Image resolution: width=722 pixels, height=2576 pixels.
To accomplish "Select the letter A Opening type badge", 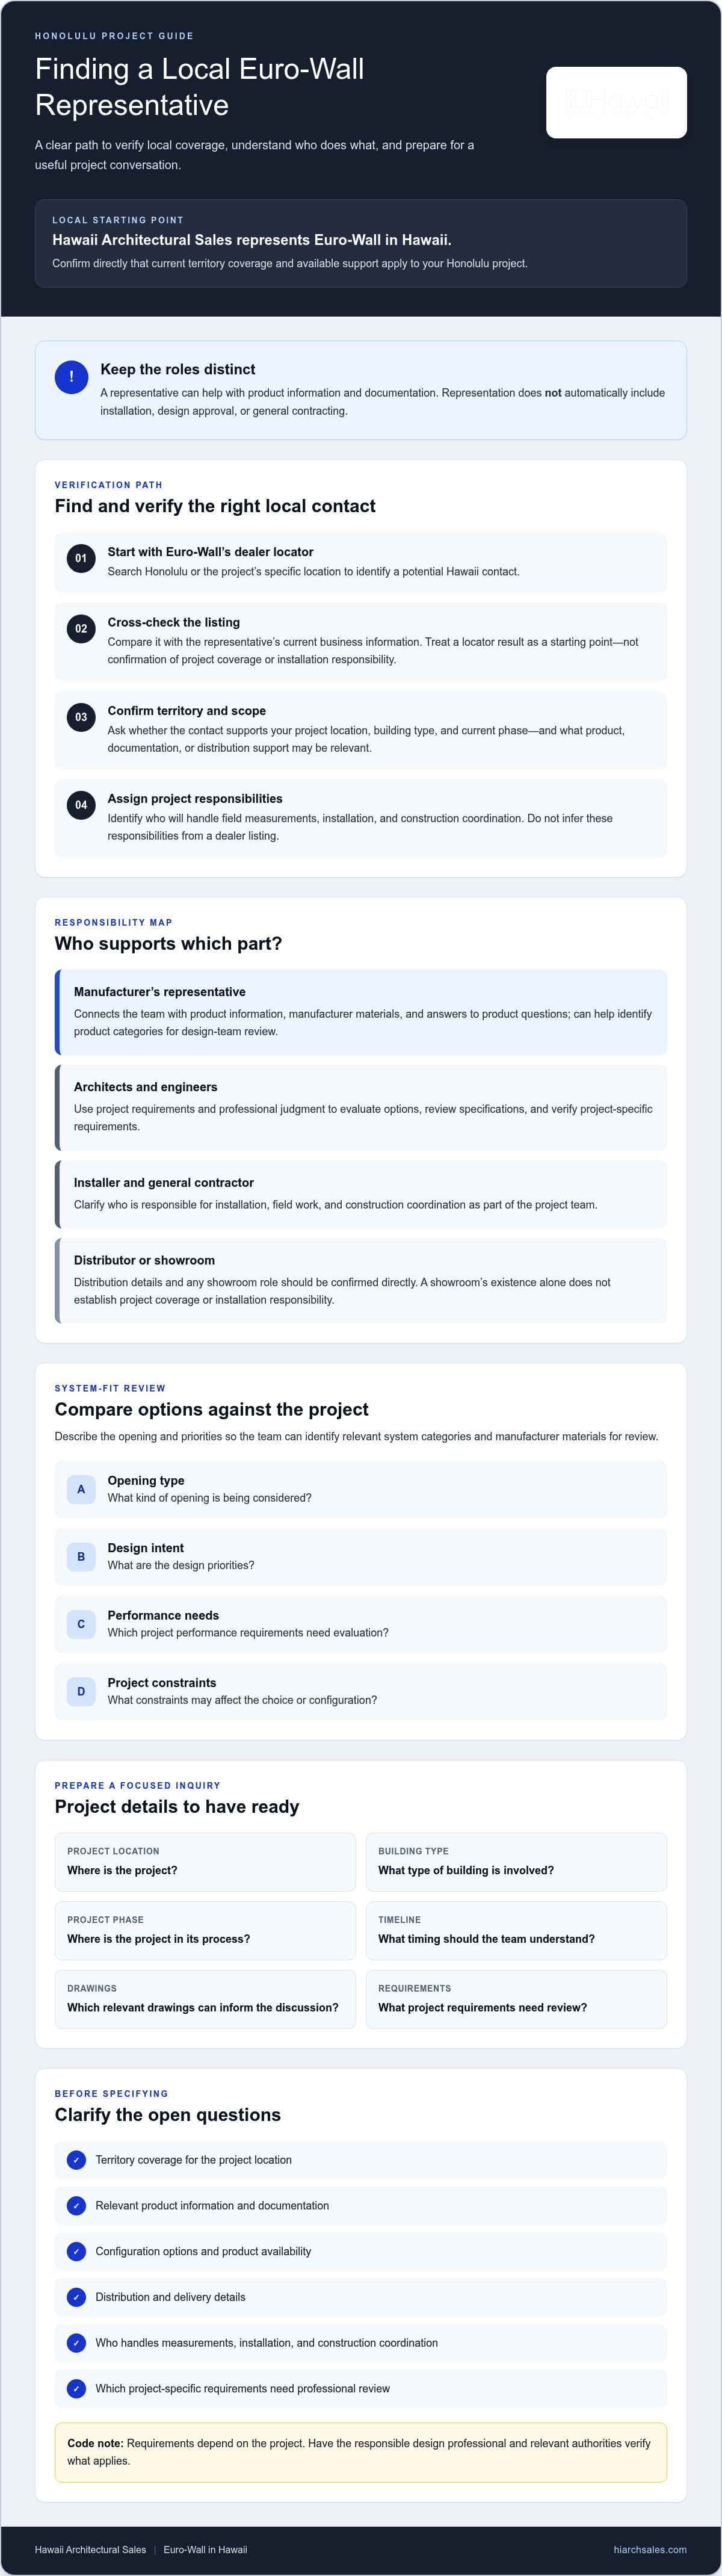I will [x=81, y=1489].
